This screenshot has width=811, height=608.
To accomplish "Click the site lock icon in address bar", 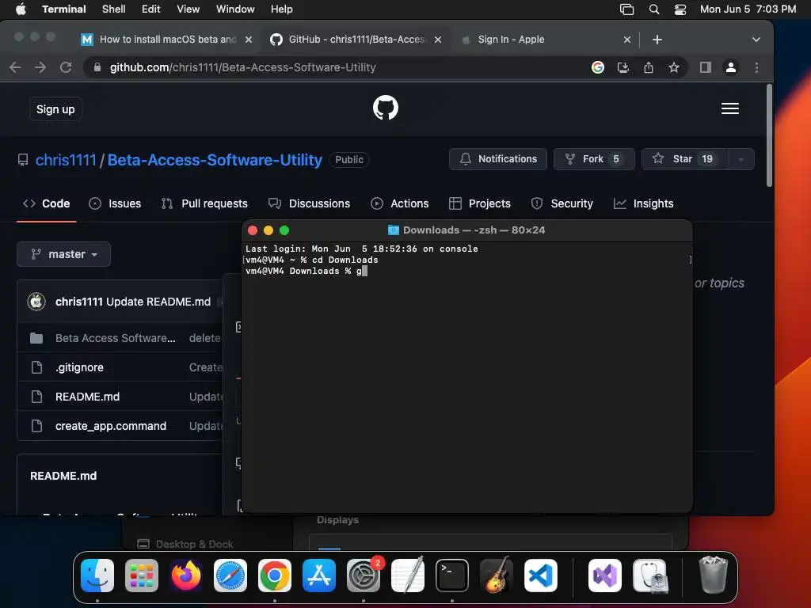I will [x=97, y=67].
